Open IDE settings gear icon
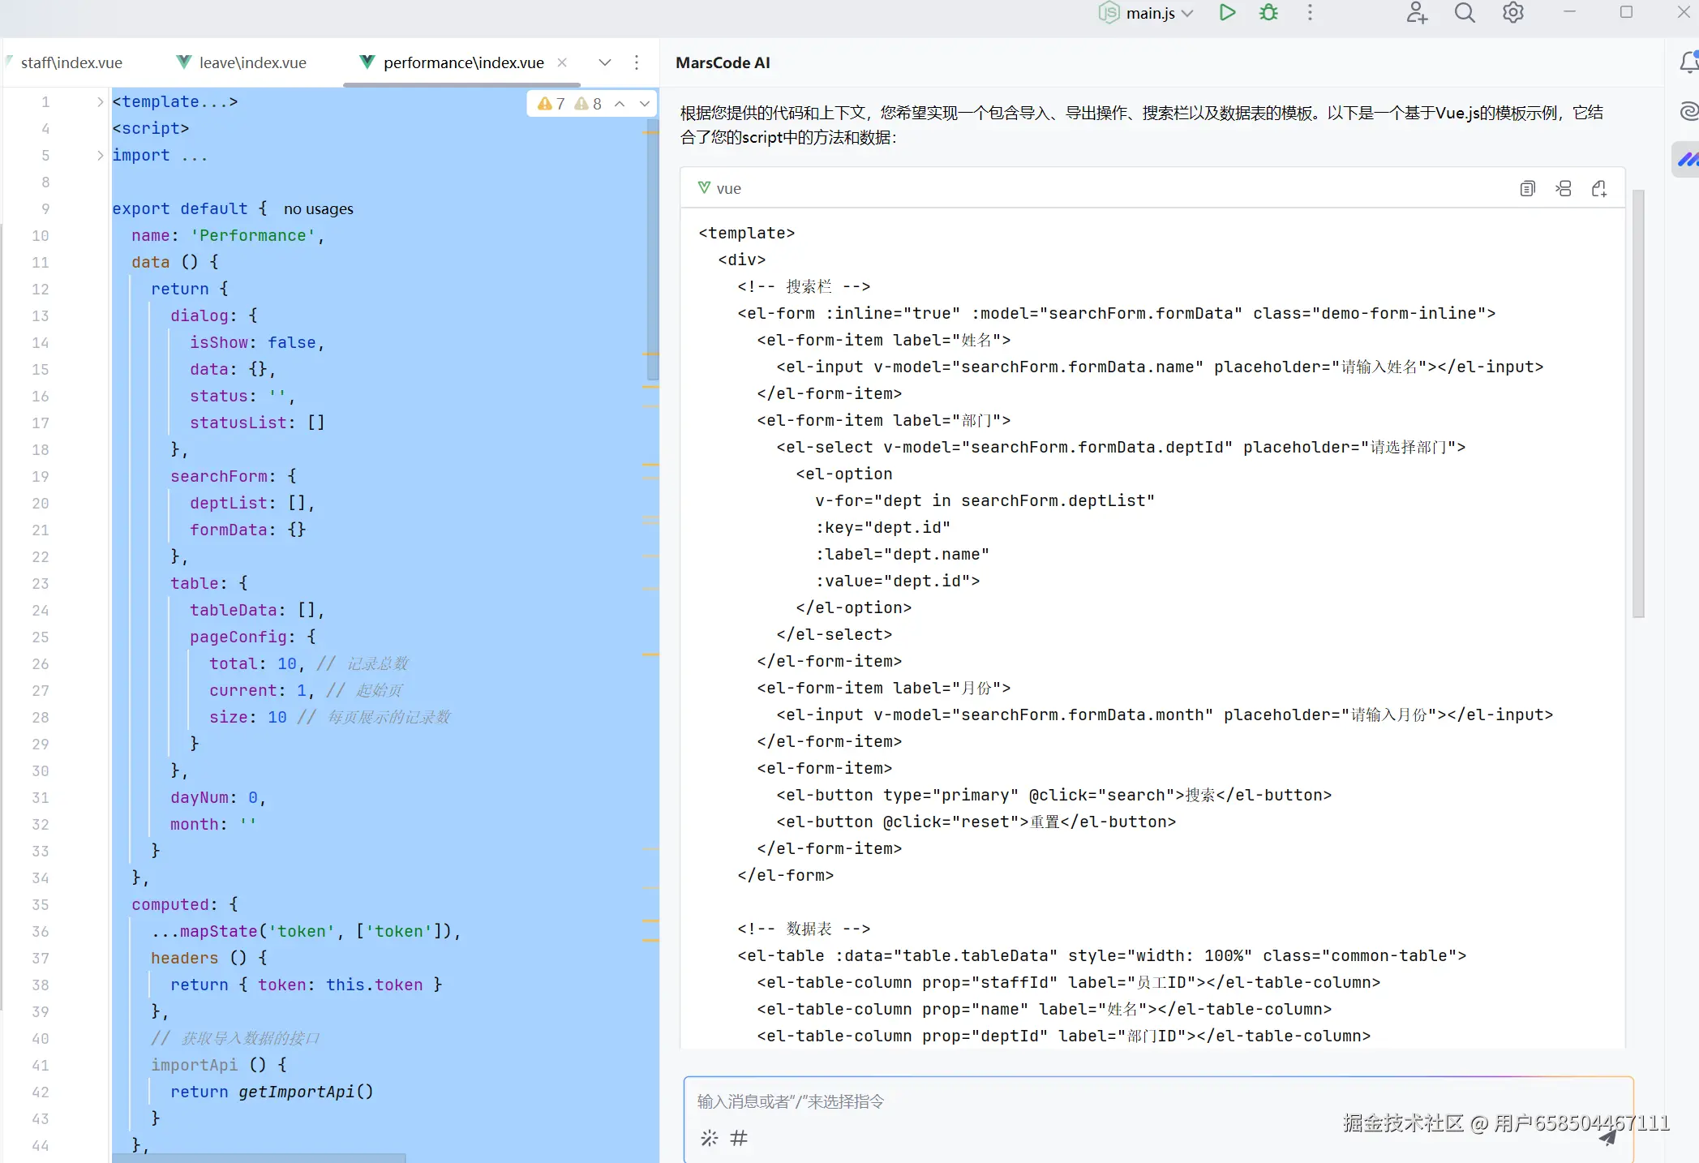 click(1512, 13)
